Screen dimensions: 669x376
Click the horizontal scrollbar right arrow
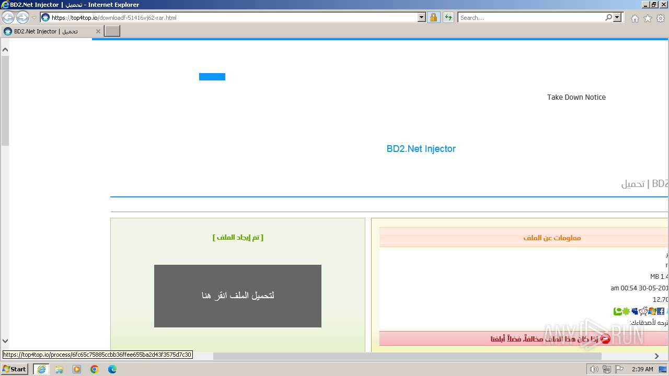coord(657,356)
